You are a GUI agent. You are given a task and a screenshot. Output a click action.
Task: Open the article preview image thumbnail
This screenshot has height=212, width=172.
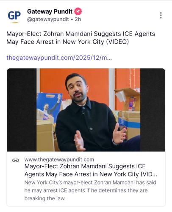click(x=86, y=110)
